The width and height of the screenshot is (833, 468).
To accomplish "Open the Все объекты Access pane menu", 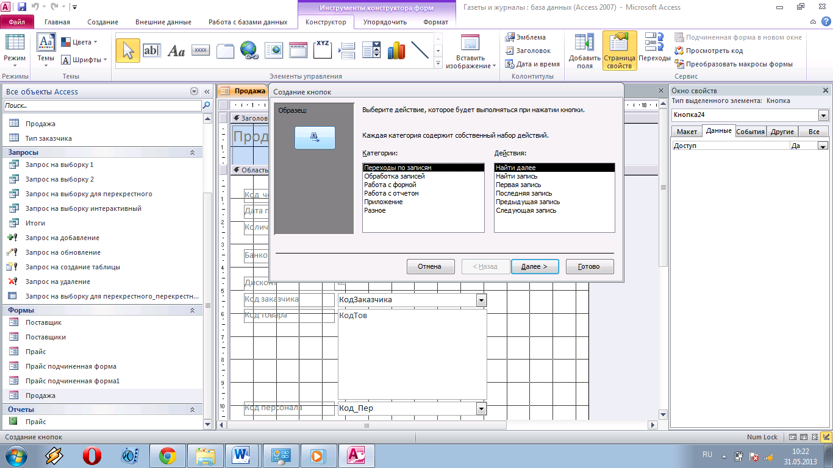I will tap(195, 91).
